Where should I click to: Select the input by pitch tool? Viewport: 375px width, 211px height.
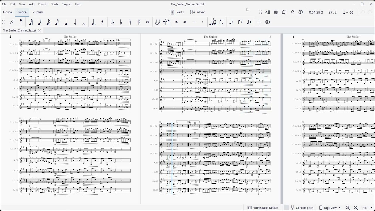click(21, 22)
